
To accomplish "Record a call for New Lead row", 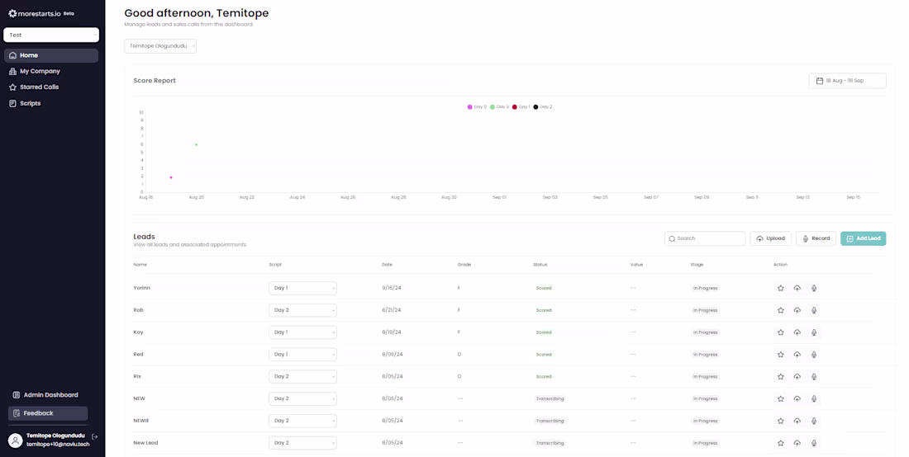I will pos(814,443).
